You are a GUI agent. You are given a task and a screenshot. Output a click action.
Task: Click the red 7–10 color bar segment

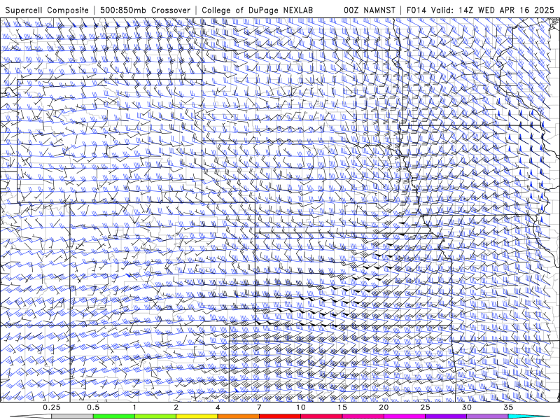[x=279, y=416]
